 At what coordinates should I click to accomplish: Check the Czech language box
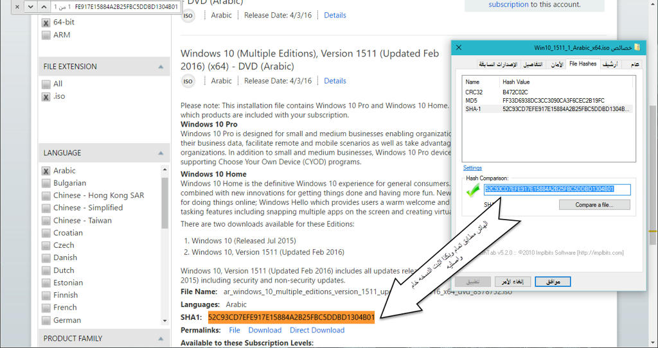point(46,245)
